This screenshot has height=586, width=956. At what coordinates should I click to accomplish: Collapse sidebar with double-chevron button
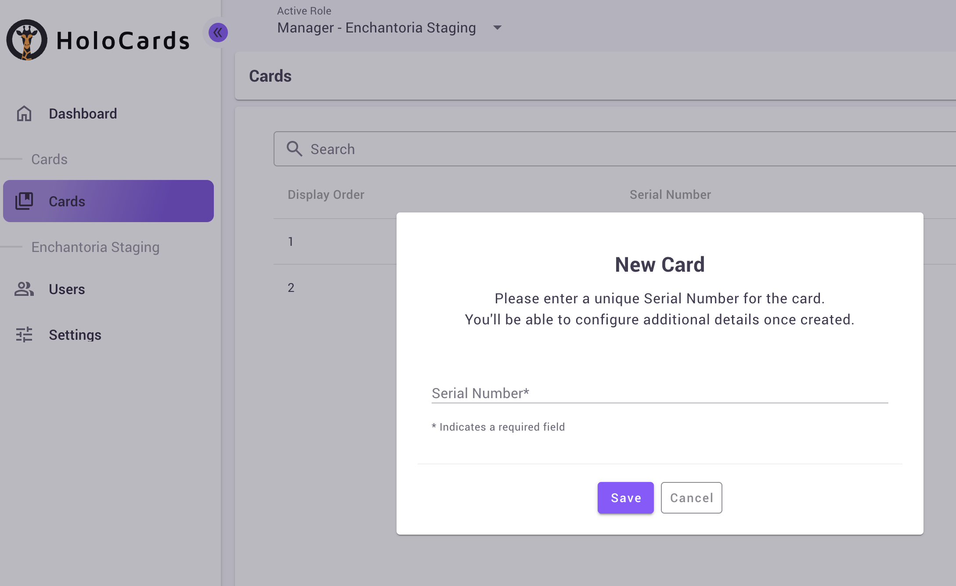pyautogui.click(x=218, y=32)
